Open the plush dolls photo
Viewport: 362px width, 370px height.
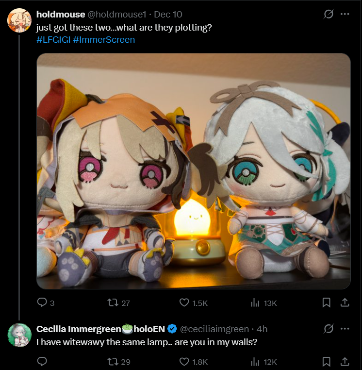pos(194,171)
